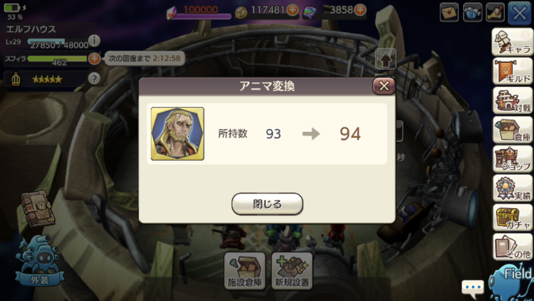Open the mail envelope icon

(449, 12)
